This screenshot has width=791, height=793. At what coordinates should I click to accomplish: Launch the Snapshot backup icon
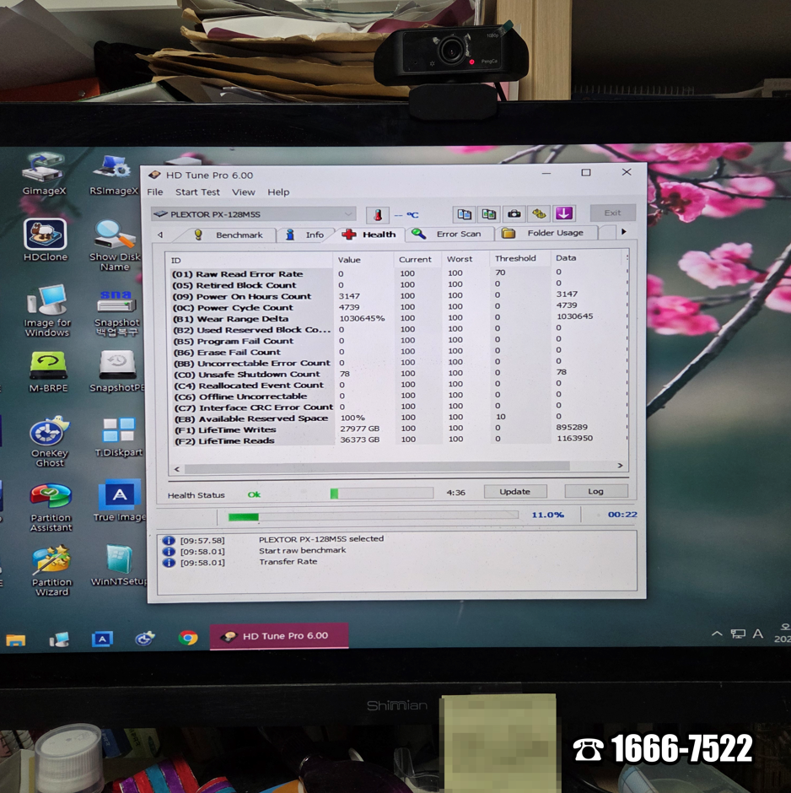[x=116, y=311]
